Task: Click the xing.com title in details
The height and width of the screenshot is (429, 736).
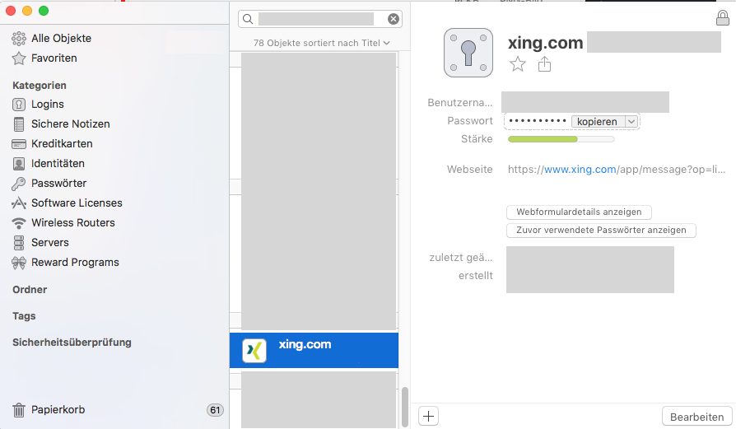Action: click(x=546, y=43)
